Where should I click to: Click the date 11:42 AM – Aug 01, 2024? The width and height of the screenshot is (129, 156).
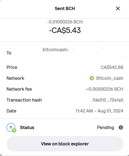(x=99, y=111)
